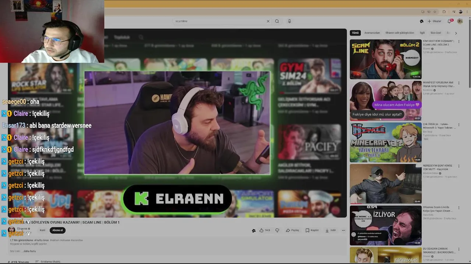The image size is (471, 264).
Task: Select the 'Elraenn adlı yükleyiciden' chip
Action: tap(400, 33)
